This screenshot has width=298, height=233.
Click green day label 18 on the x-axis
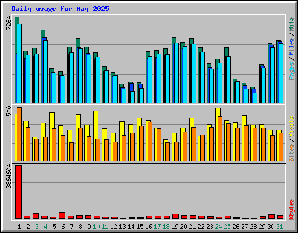(166, 227)
